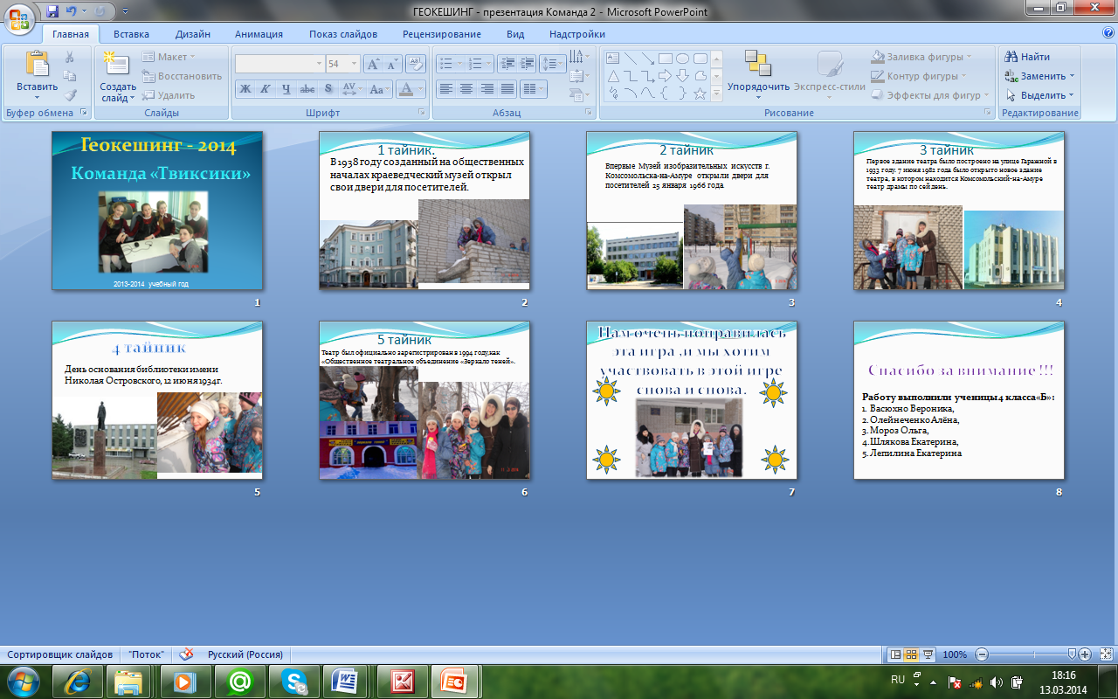
Task: Align text right in paragraph group
Action: coord(487,89)
